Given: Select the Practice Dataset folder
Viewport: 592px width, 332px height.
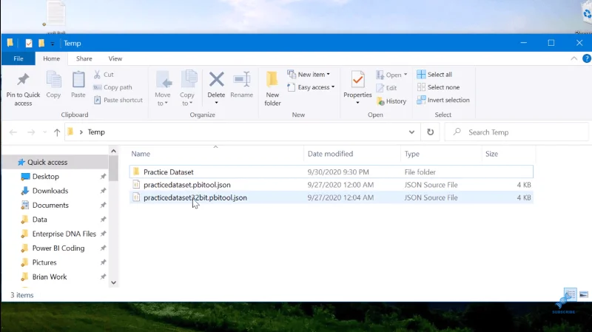Looking at the screenshot, I should pyautogui.click(x=331, y=172).
